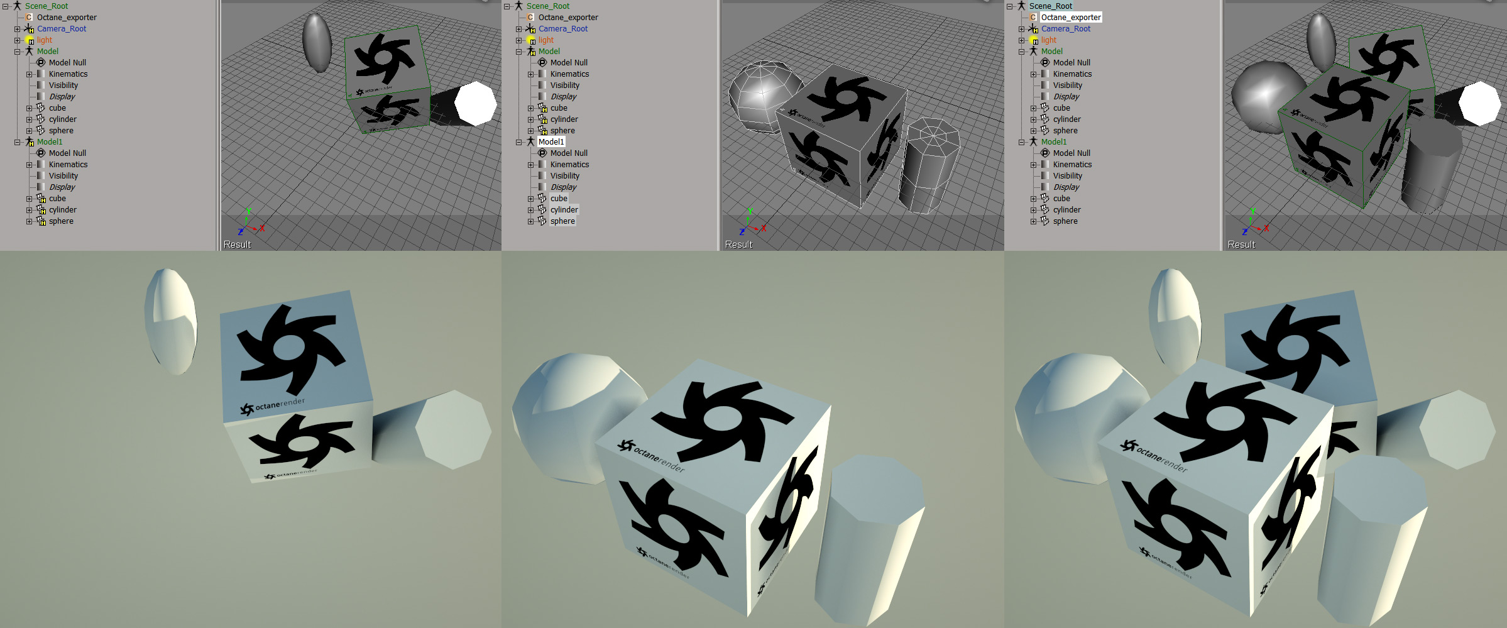
Task: Expand Kinematics under Model in the left panel
Action: (29, 74)
